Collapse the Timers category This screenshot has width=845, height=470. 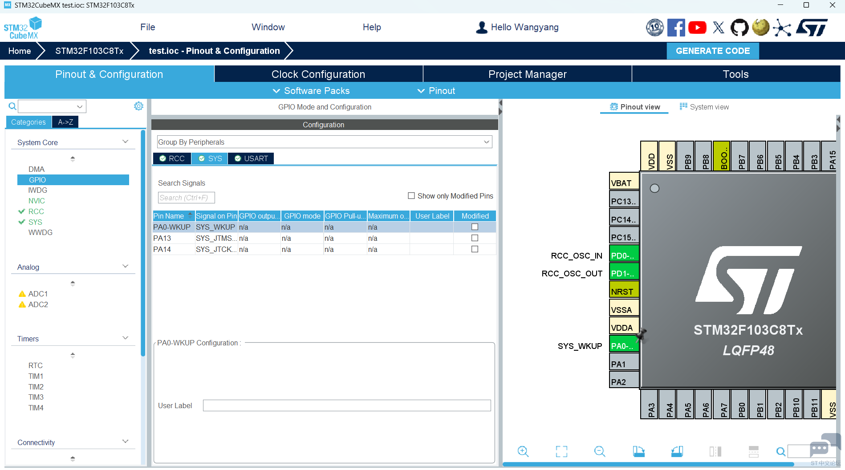click(x=126, y=338)
